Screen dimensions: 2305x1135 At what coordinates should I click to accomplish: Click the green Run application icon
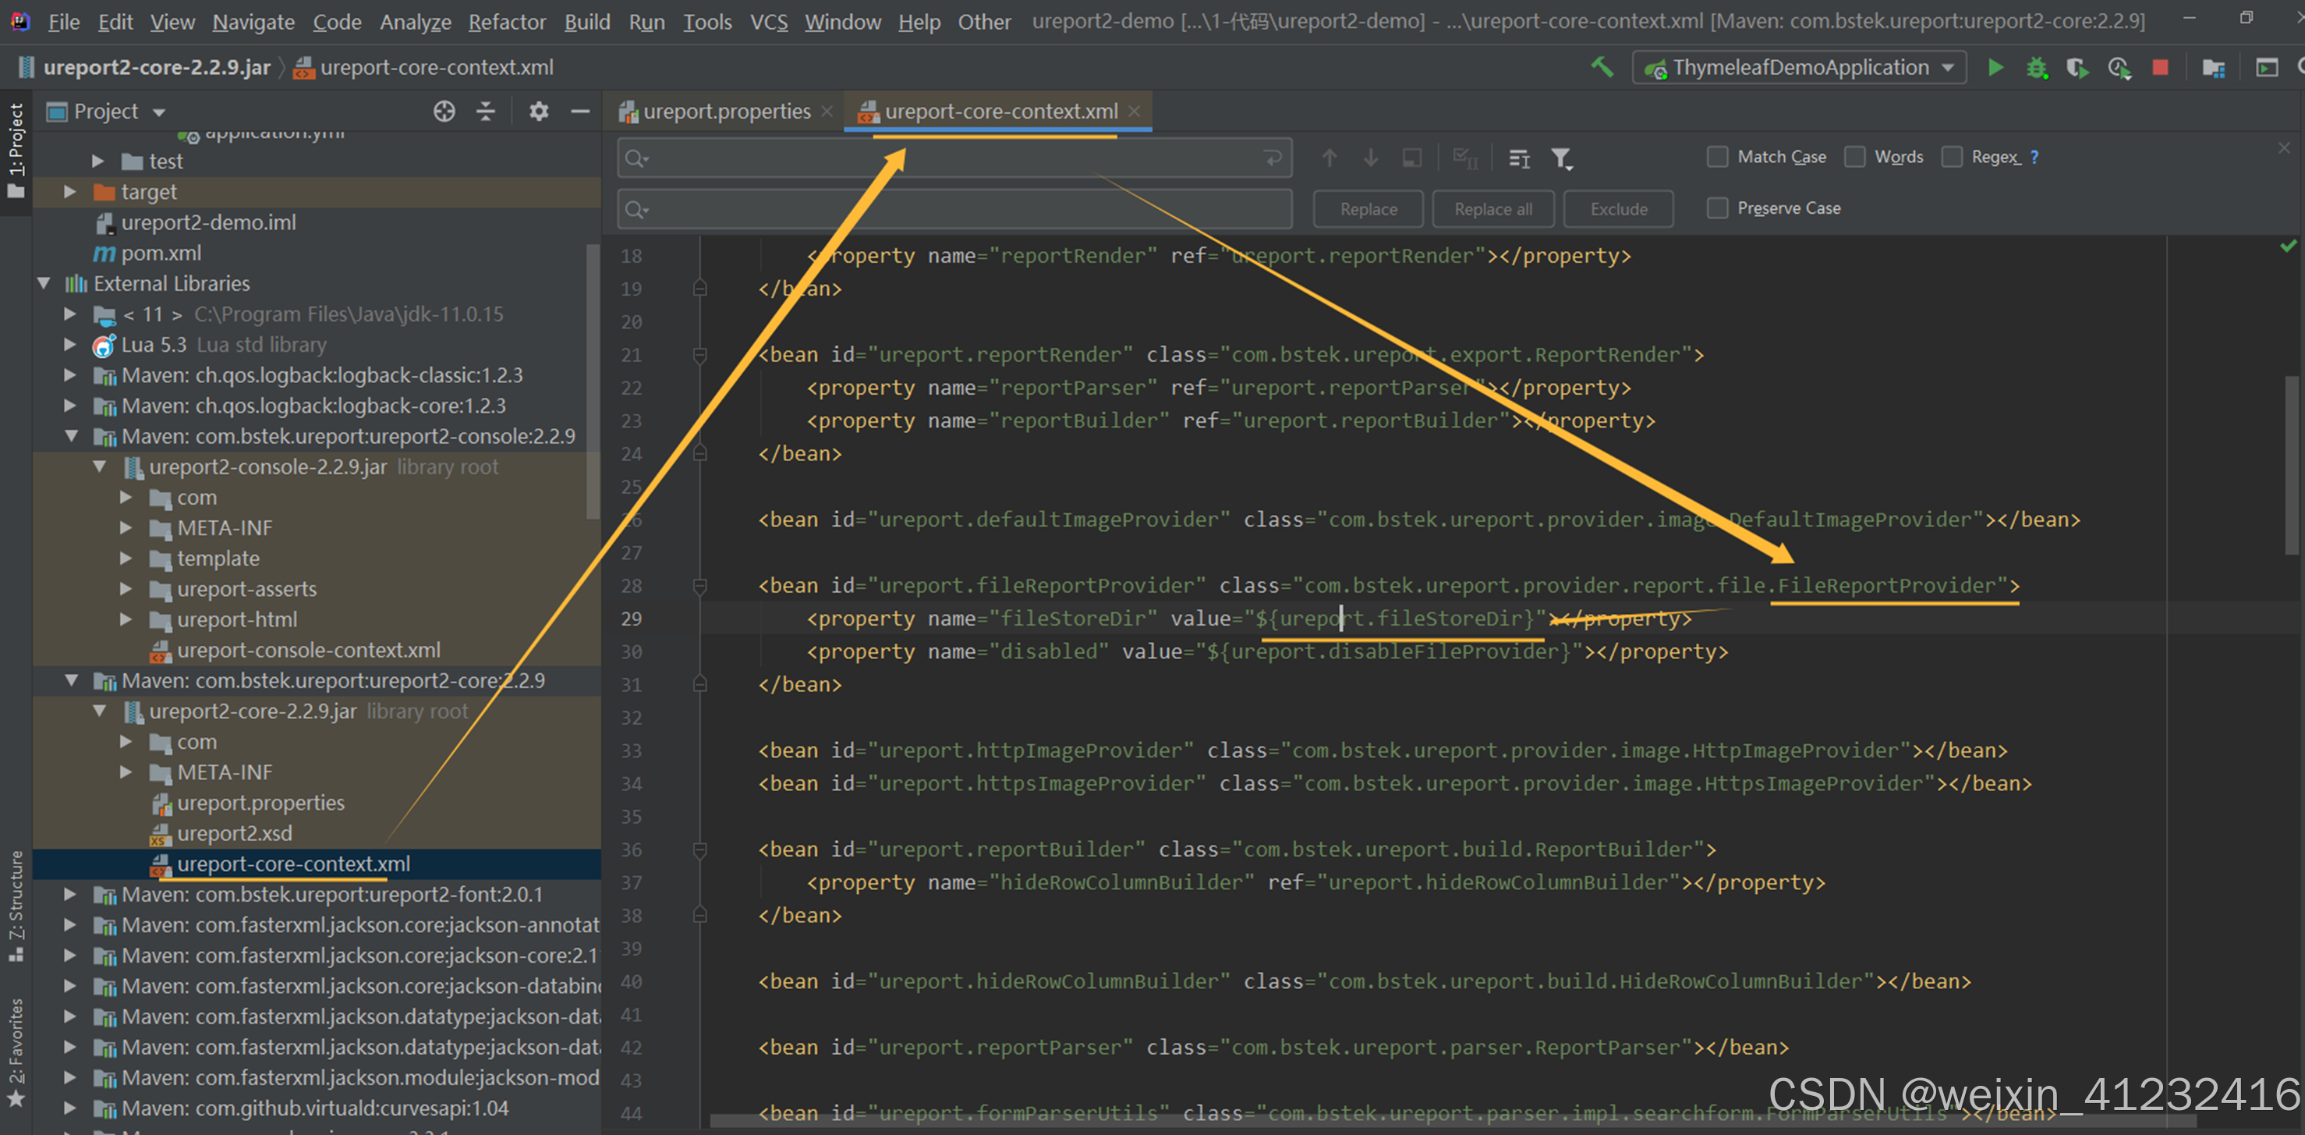click(1995, 68)
